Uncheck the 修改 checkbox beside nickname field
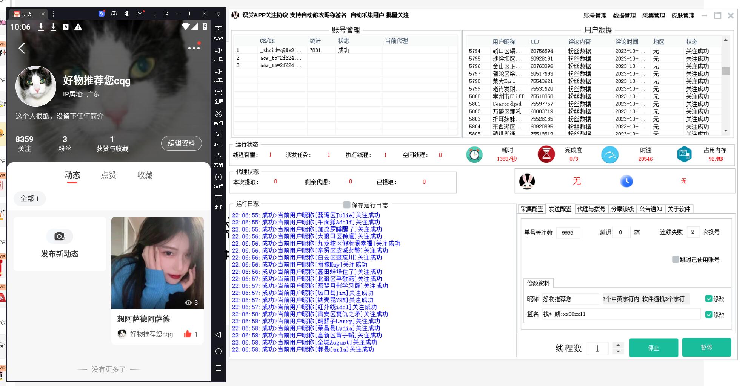This screenshot has width=748, height=386. 708,299
